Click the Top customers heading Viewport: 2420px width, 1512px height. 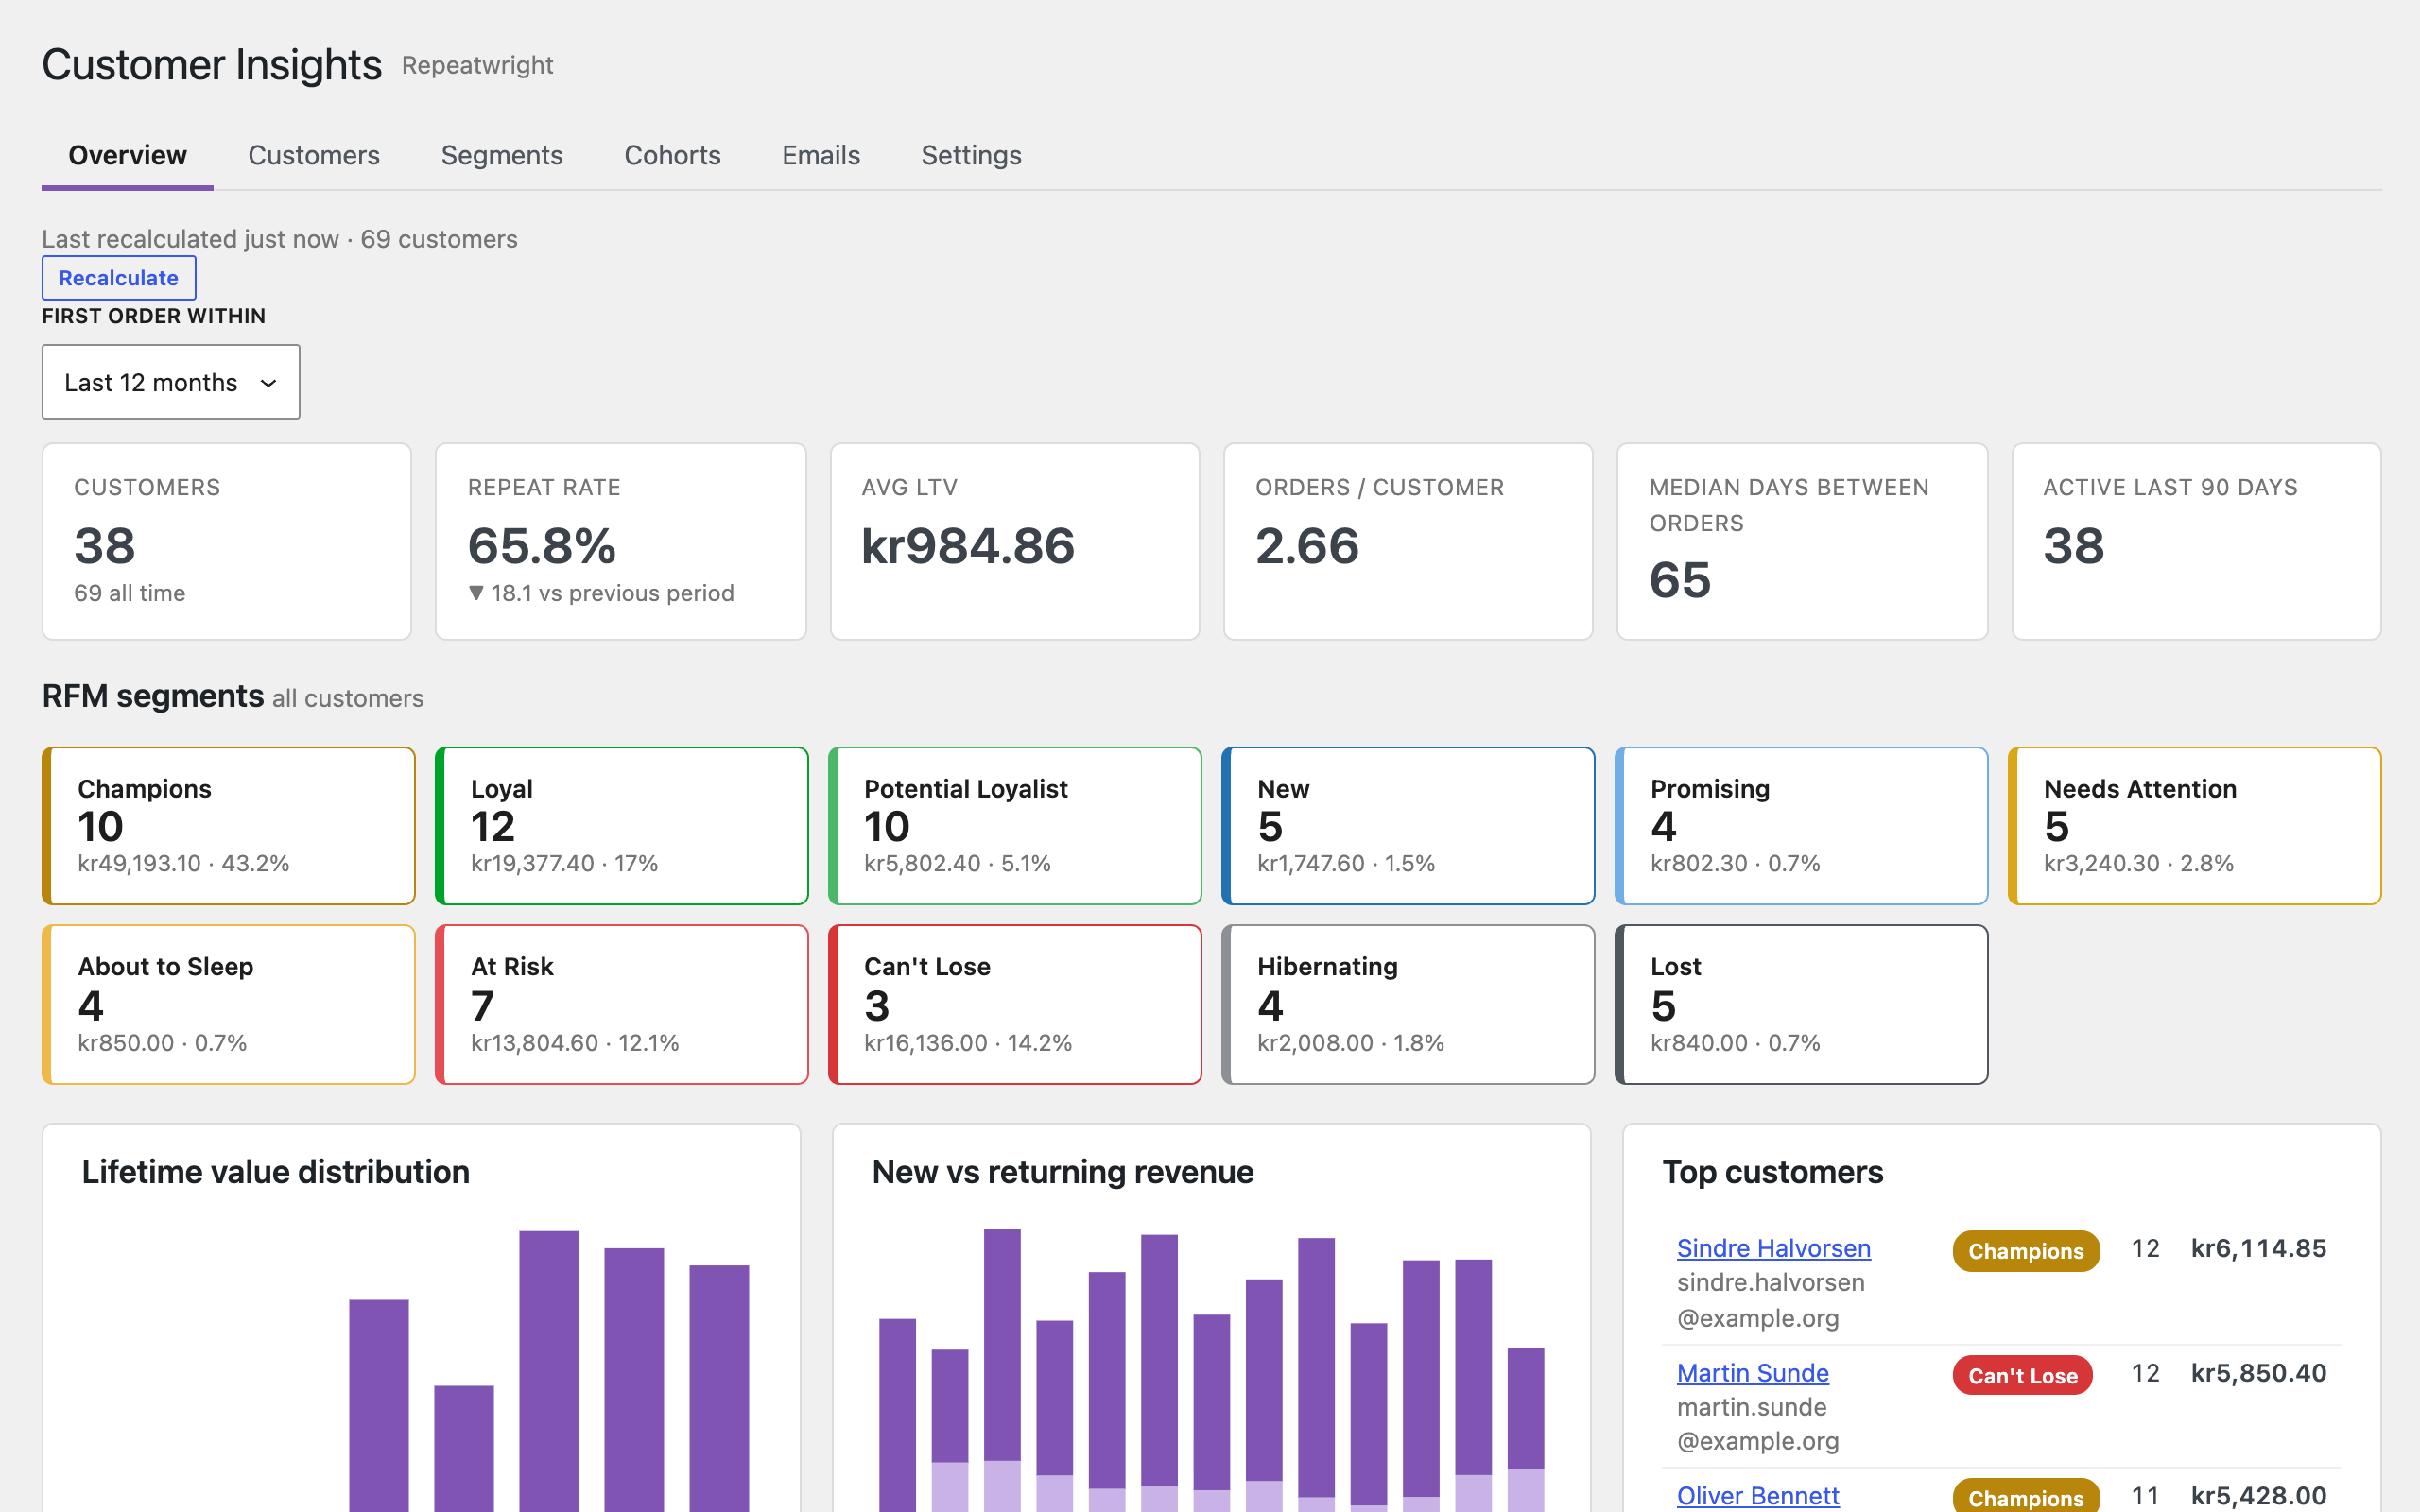coord(1772,1172)
